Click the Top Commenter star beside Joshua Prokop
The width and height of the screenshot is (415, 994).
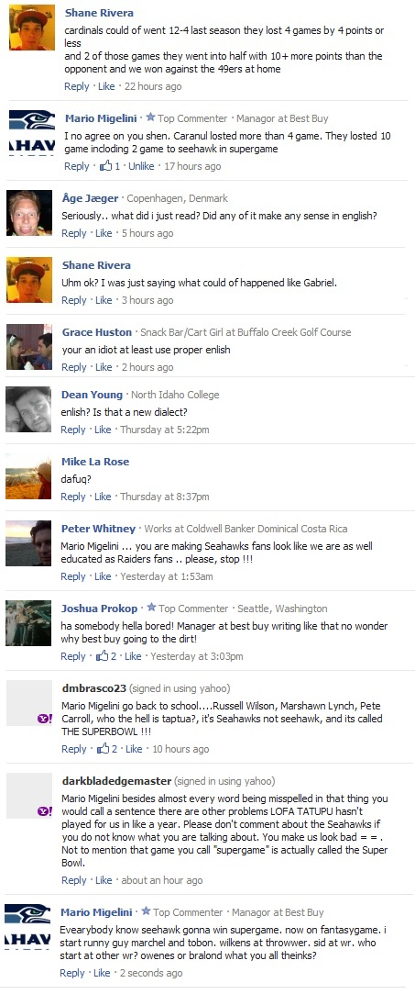pos(151,608)
